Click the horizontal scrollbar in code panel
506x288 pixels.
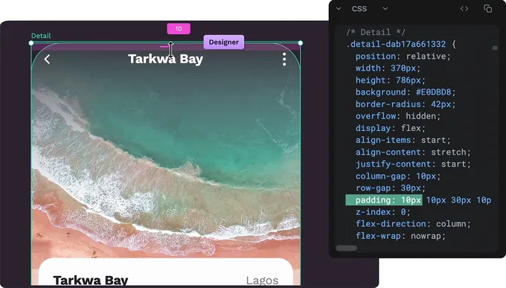click(346, 248)
